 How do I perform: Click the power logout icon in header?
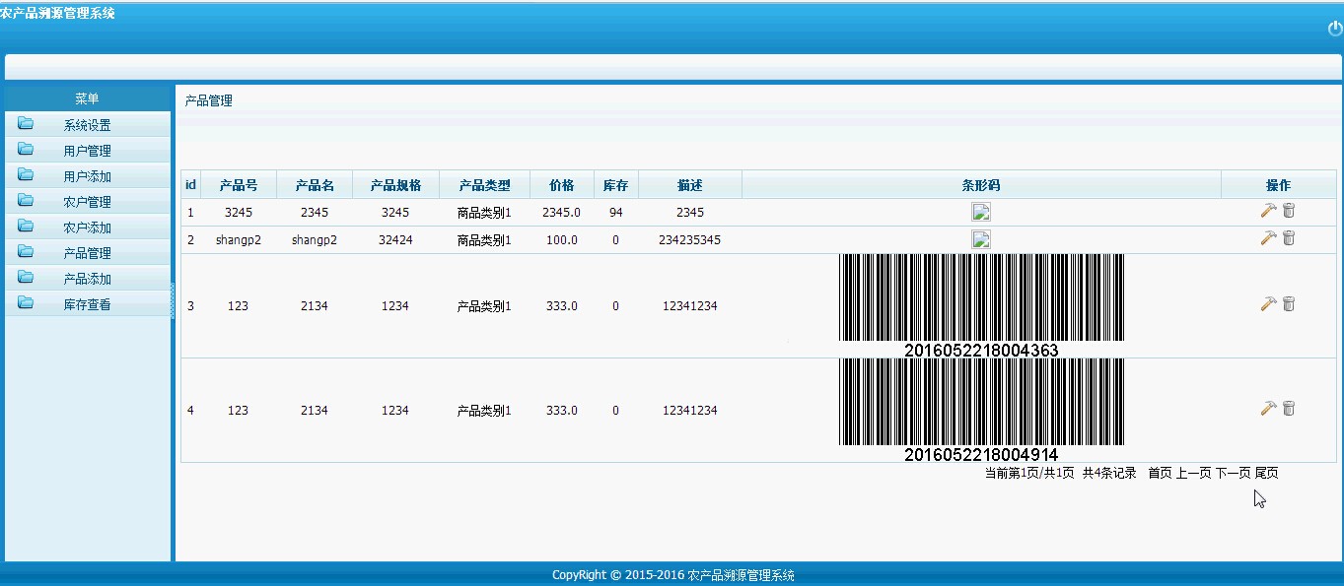coord(1335,29)
